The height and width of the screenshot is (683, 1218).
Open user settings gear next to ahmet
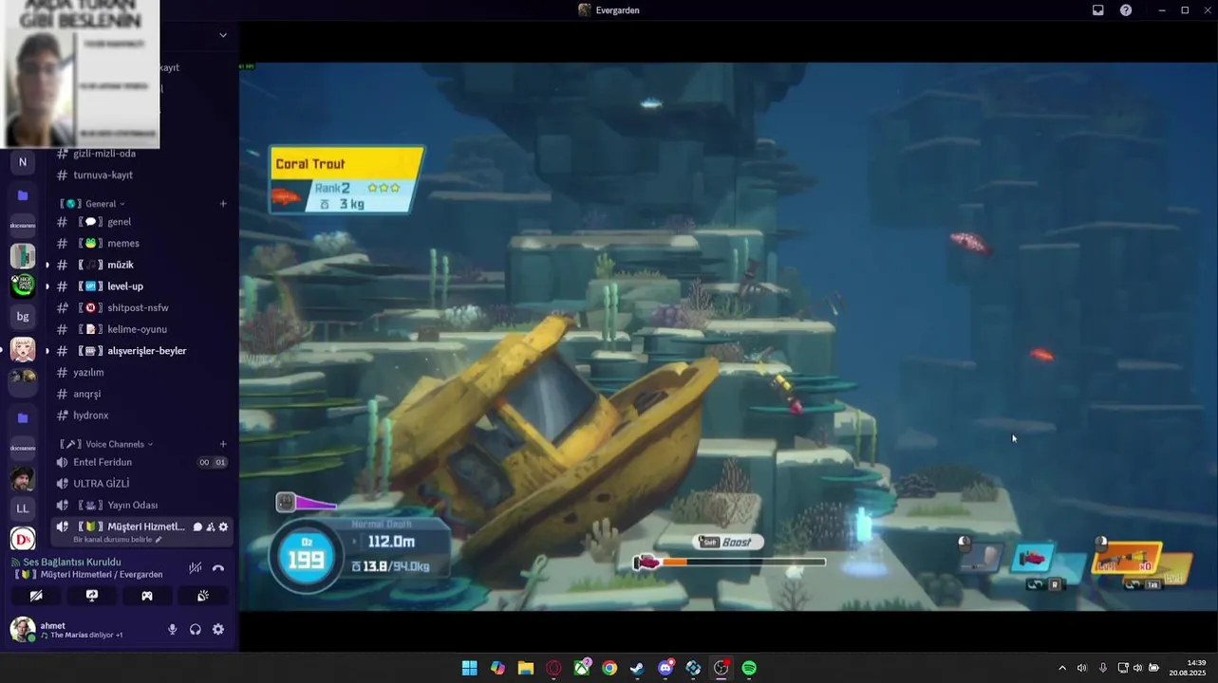click(x=218, y=629)
